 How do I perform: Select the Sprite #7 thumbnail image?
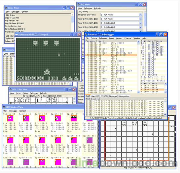(26, 140)
